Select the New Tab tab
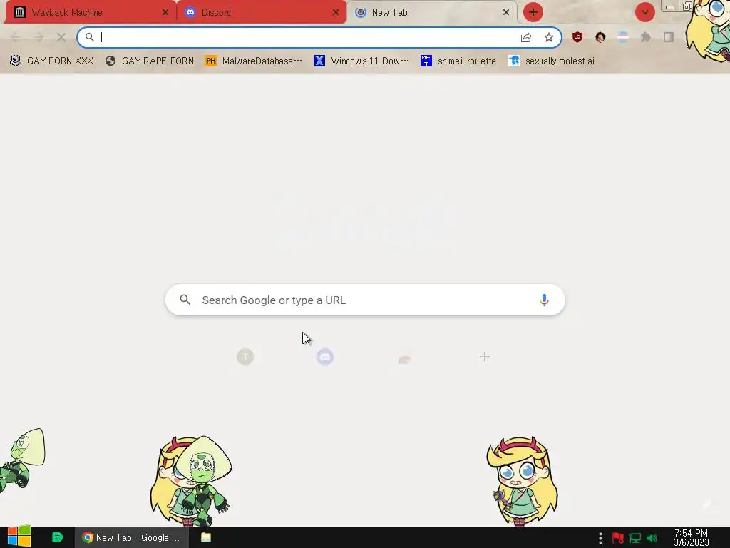730x548 pixels. [x=432, y=12]
